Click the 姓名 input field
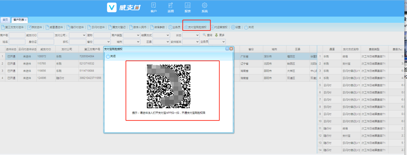407x155 pixels. tap(17, 42)
